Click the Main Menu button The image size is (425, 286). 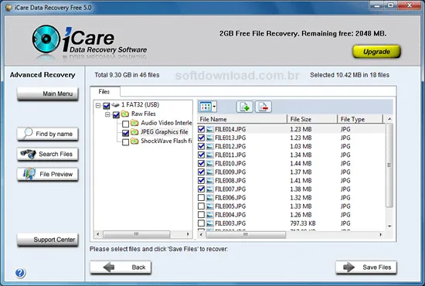pos(48,94)
